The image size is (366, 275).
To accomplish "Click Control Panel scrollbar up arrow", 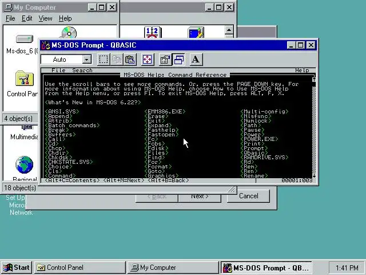I will (x=229, y=30).
